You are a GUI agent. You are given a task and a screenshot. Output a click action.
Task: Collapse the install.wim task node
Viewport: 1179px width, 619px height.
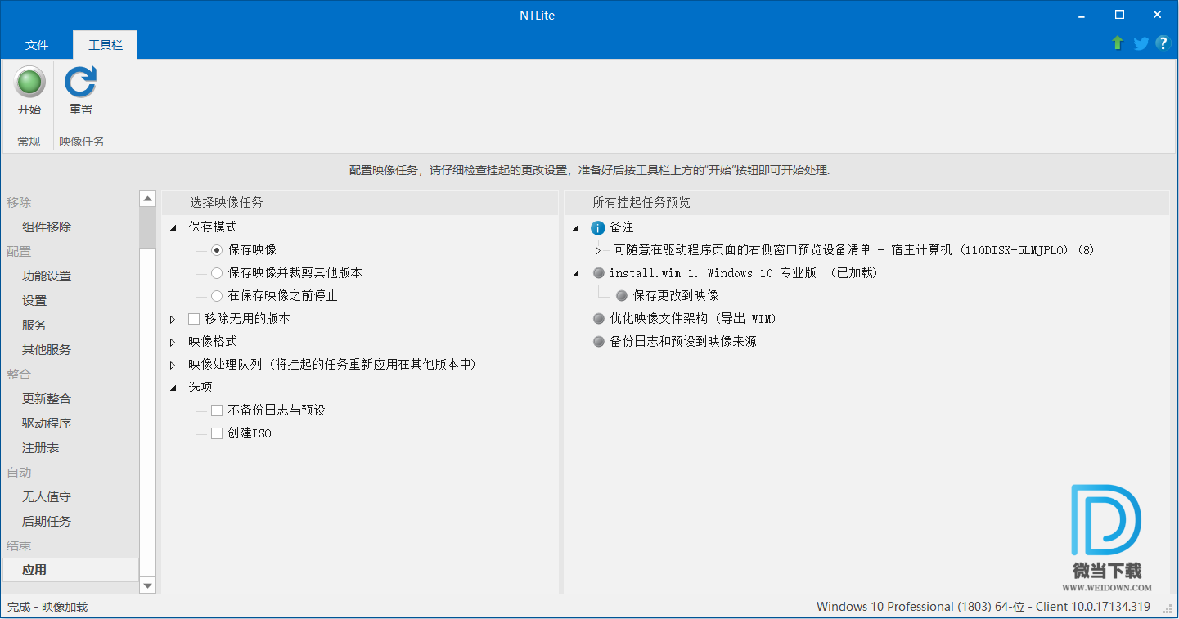coord(576,273)
